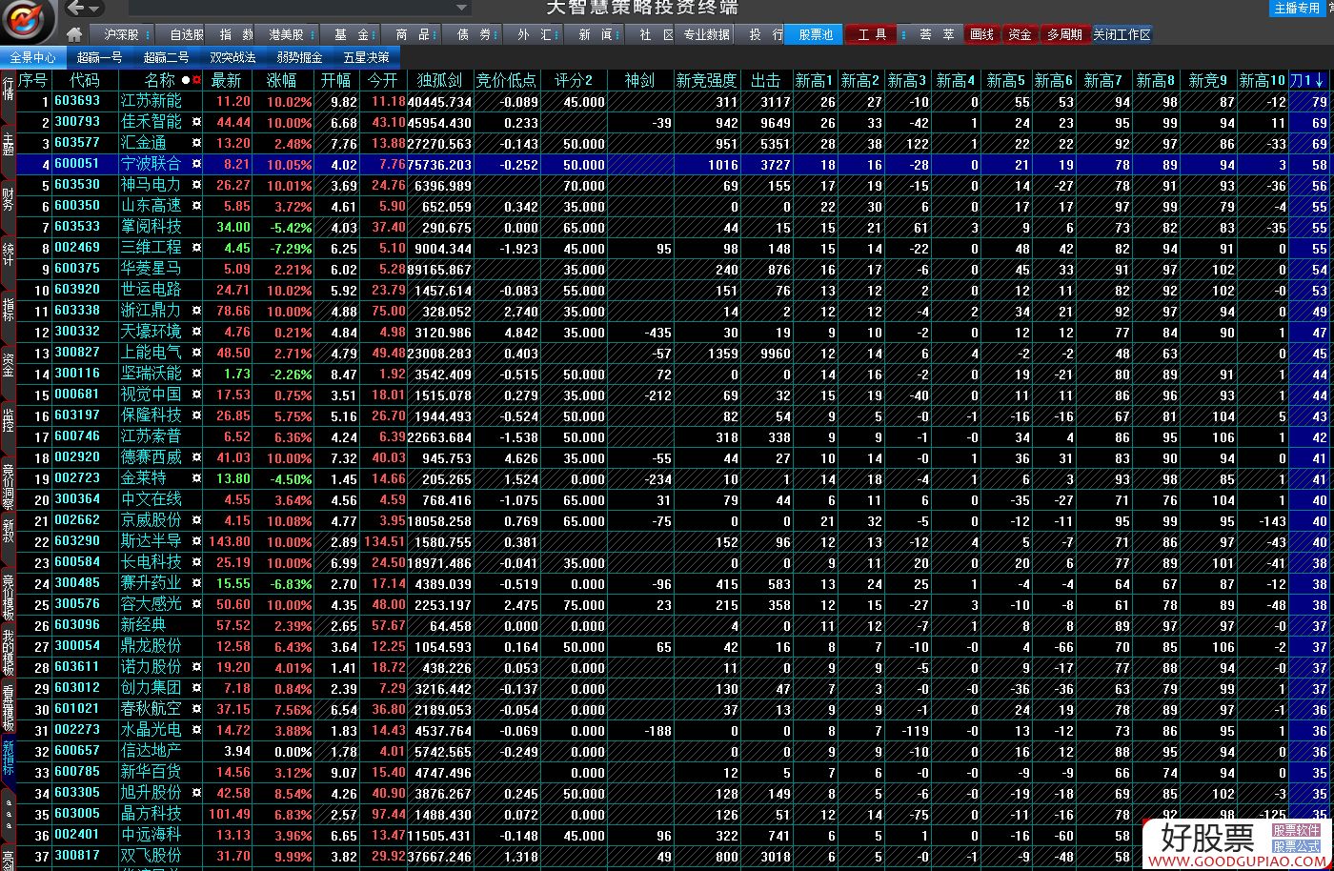
Task: Open the red 工具 tools button
Action: 872,34
